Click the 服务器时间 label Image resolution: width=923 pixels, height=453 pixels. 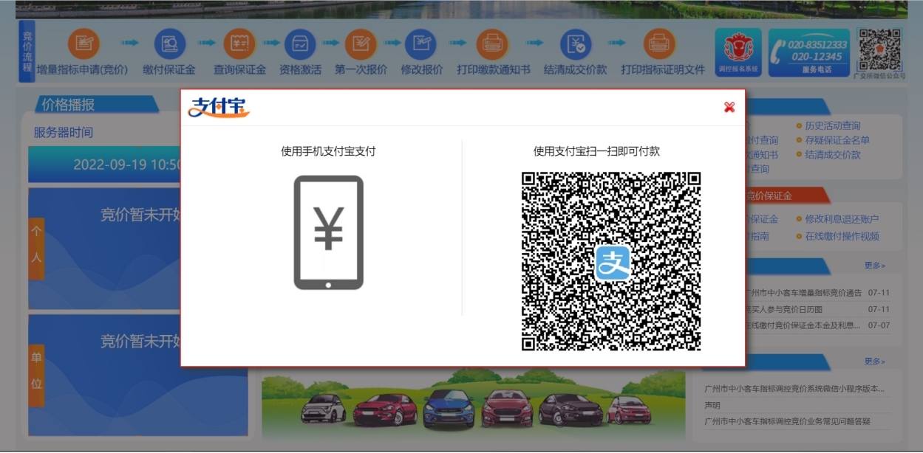tap(64, 133)
